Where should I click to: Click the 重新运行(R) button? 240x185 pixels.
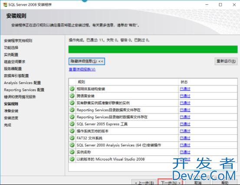[226, 62]
